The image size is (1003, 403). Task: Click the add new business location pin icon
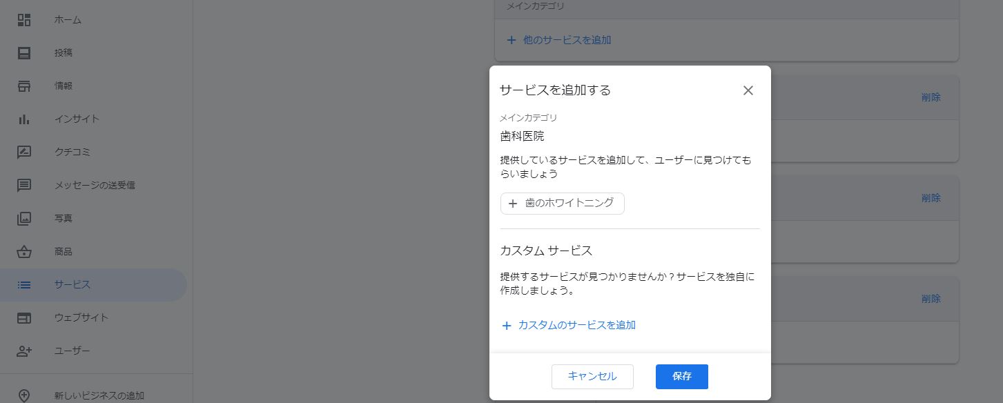(24, 395)
